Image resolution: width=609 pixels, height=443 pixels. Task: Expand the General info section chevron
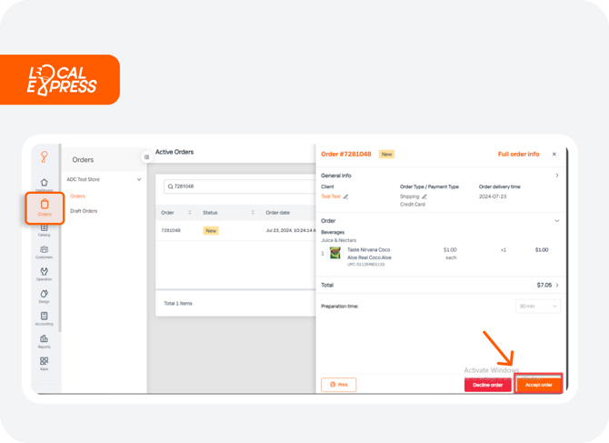tap(557, 176)
